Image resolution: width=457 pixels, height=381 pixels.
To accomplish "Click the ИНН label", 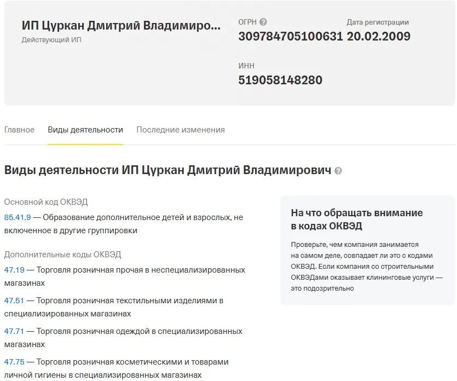I will [246, 66].
